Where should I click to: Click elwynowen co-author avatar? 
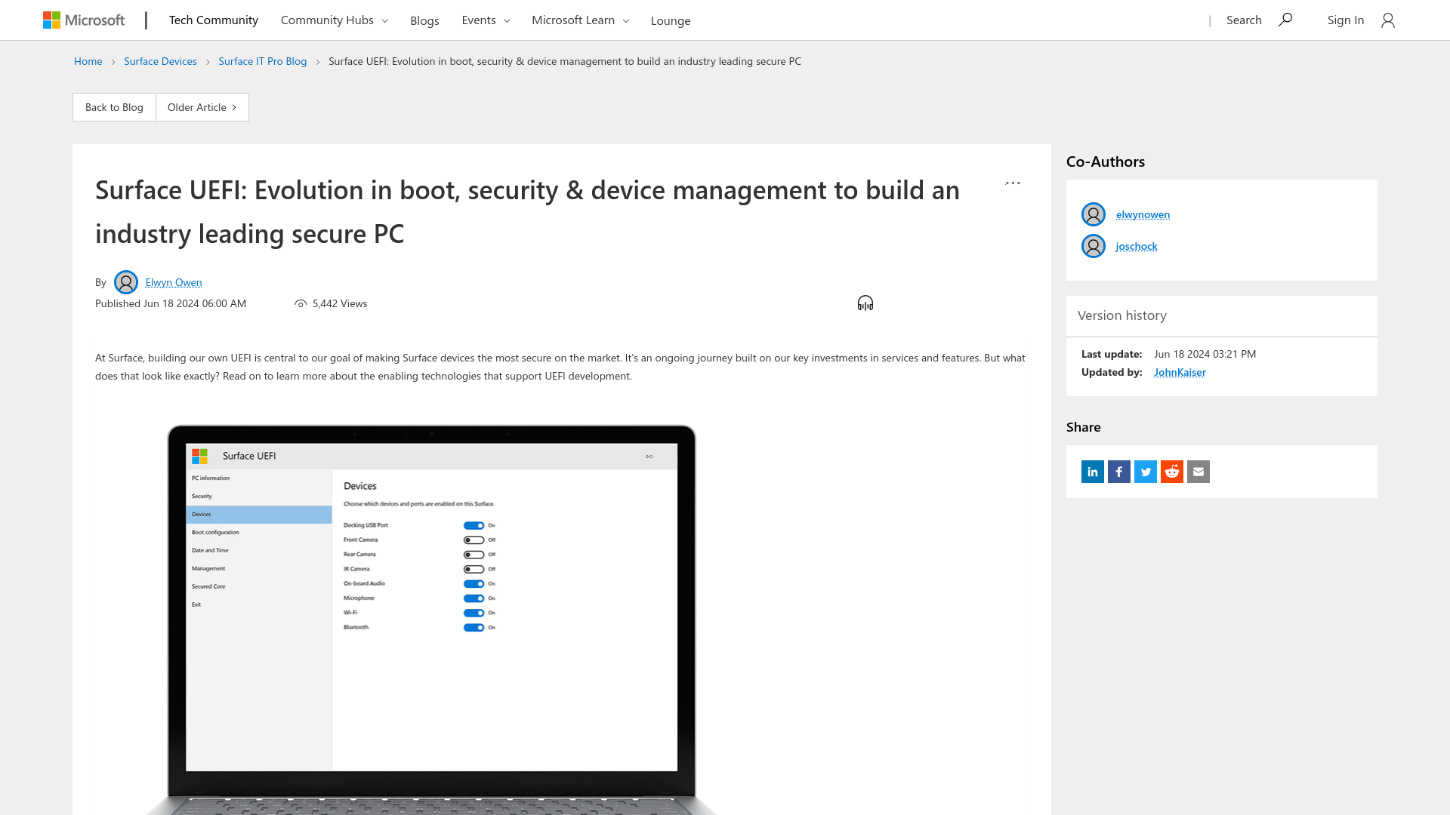[x=1094, y=214]
